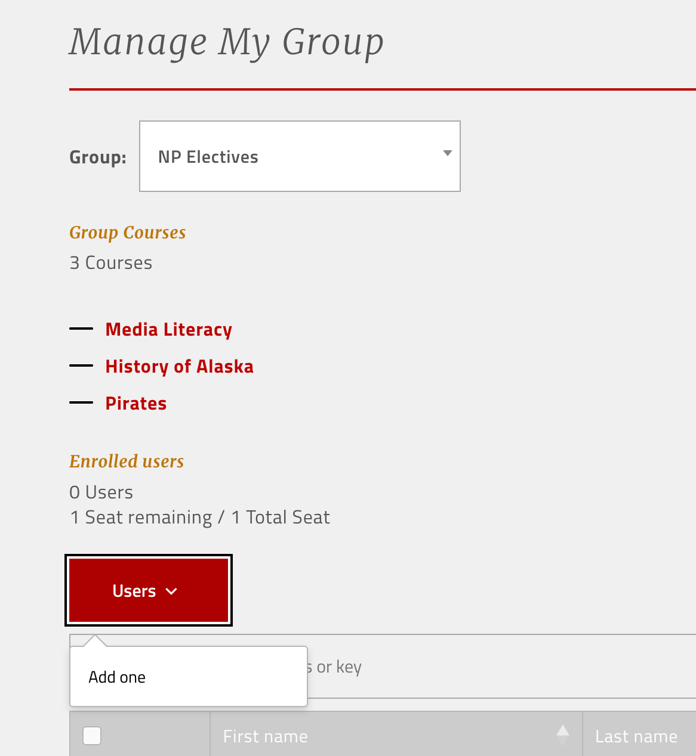Click the 'Enrolled users' heading
This screenshot has height=756, width=696.
pos(127,461)
